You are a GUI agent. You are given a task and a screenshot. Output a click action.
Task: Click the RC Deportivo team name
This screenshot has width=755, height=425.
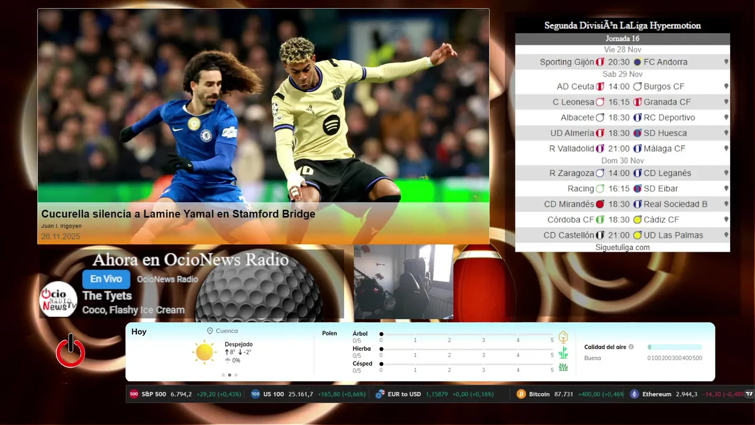(x=669, y=117)
